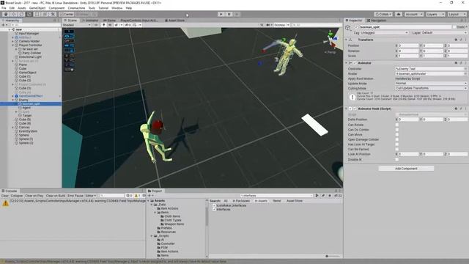This screenshot has height=264, width=469.
Task: Open the Cinemachine menu
Action: [76, 8]
